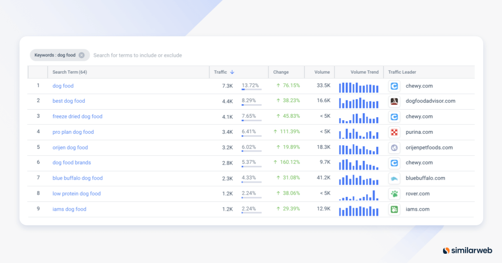Click the rover.com paw favicon

pos(394,193)
